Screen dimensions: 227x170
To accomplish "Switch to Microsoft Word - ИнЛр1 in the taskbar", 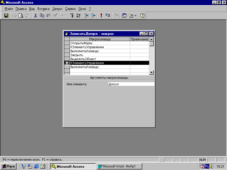I will pos(119,166).
